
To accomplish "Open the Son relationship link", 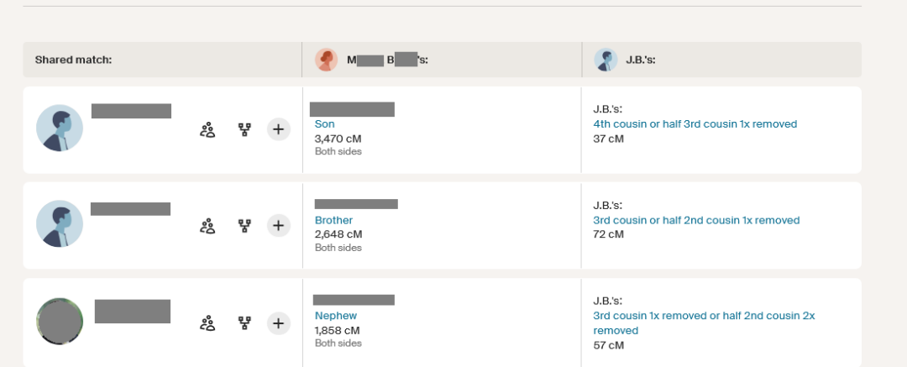I will 324,124.
